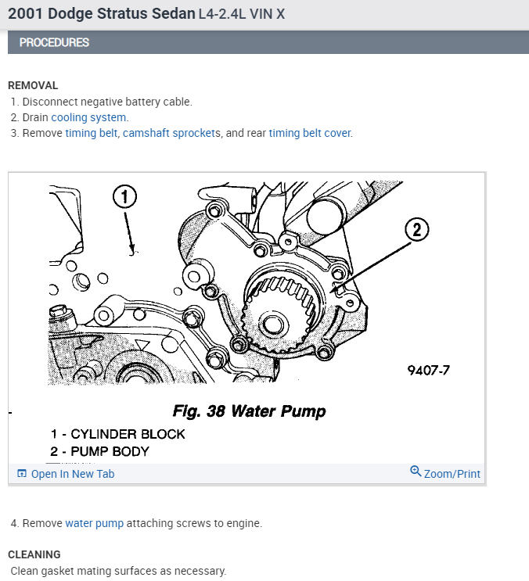The image size is (529, 581).
Task: Click the 9407-7 figure reference number
Action: [x=429, y=371]
